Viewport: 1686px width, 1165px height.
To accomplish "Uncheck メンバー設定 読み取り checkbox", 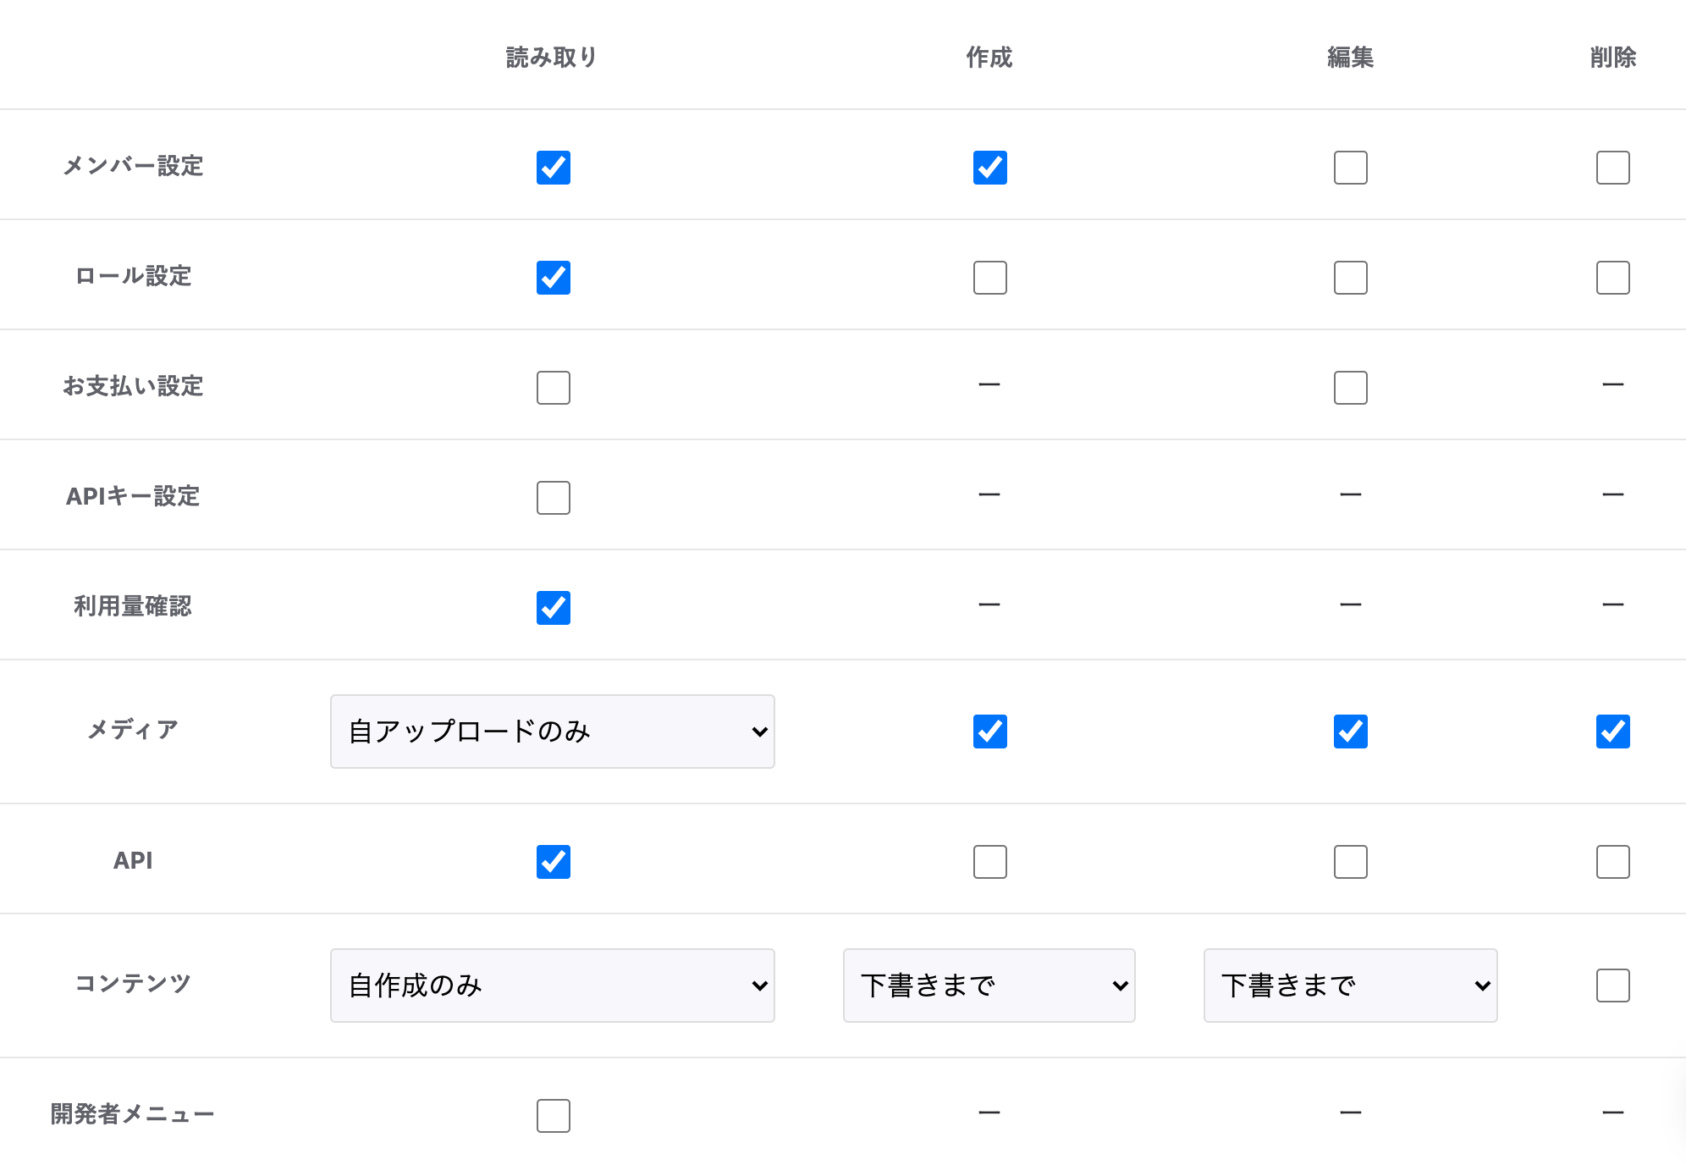I will (x=554, y=168).
